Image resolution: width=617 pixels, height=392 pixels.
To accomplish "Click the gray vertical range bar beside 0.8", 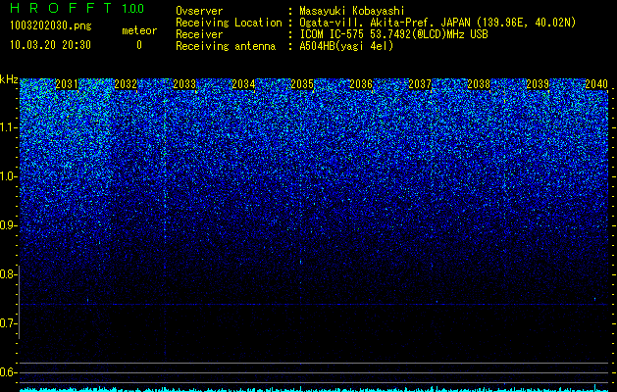I will [19, 303].
